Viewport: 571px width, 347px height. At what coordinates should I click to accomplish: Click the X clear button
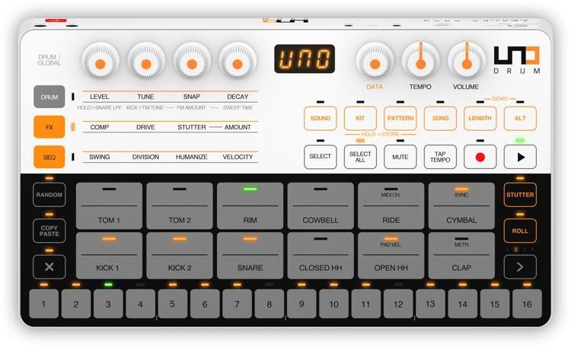pos(49,267)
